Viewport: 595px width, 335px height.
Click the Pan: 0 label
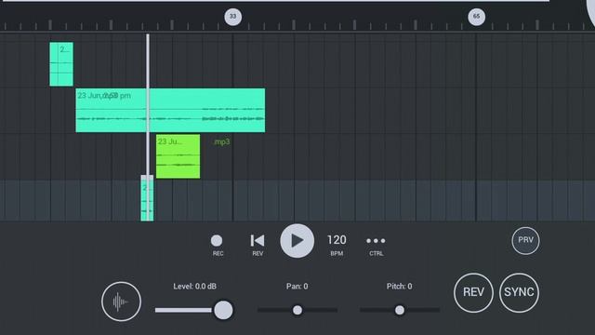297,287
